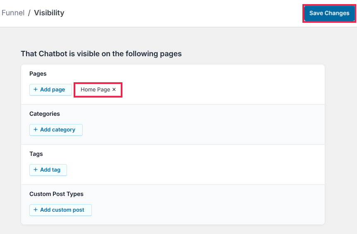
Task: Select the Visibility breadcrumb title
Action: [x=49, y=13]
